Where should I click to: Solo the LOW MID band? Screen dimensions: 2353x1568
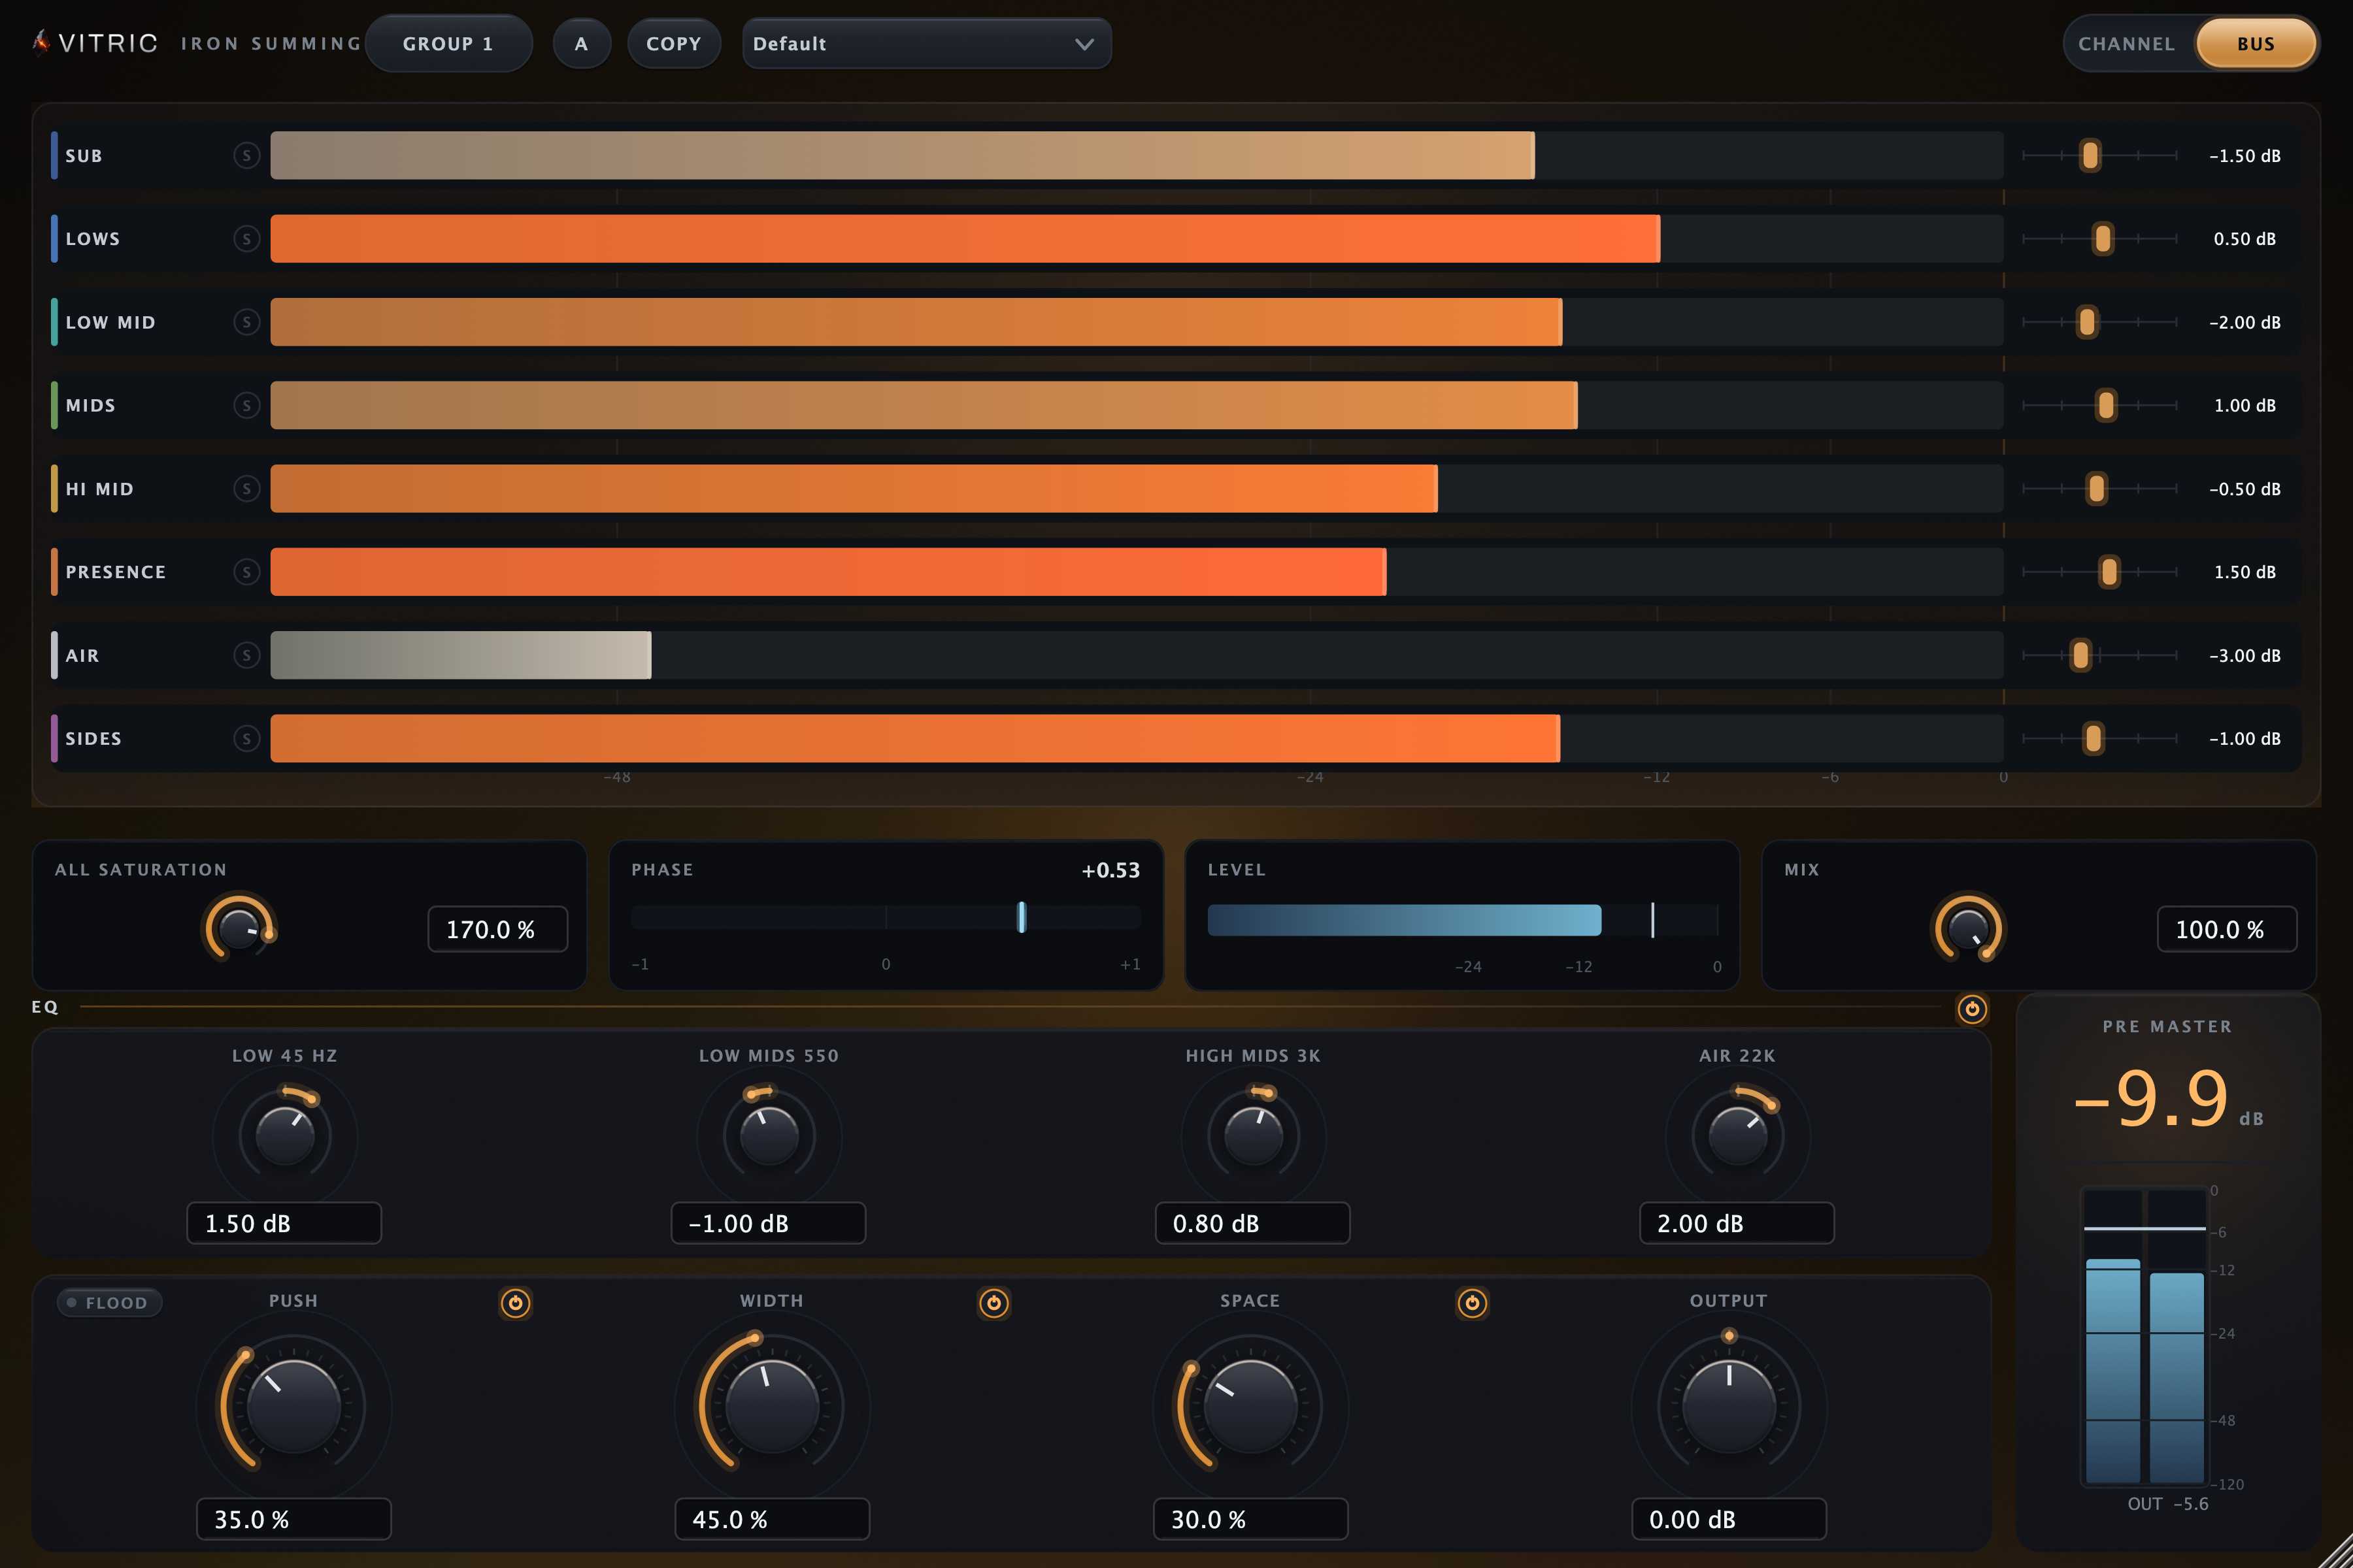246,322
